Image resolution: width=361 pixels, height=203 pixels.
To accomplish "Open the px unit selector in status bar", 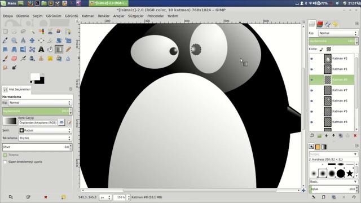I will (105, 197).
